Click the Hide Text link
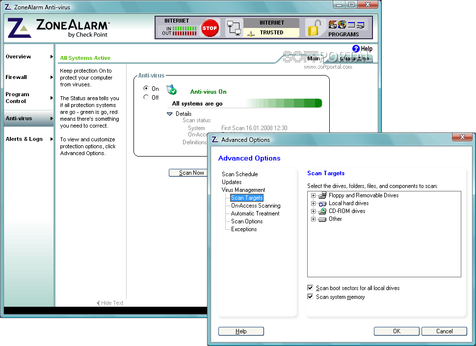Viewport: 476px width, 346px height. [110, 303]
